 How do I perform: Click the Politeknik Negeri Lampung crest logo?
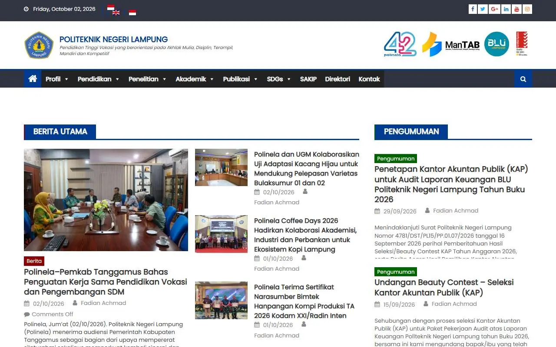point(39,45)
